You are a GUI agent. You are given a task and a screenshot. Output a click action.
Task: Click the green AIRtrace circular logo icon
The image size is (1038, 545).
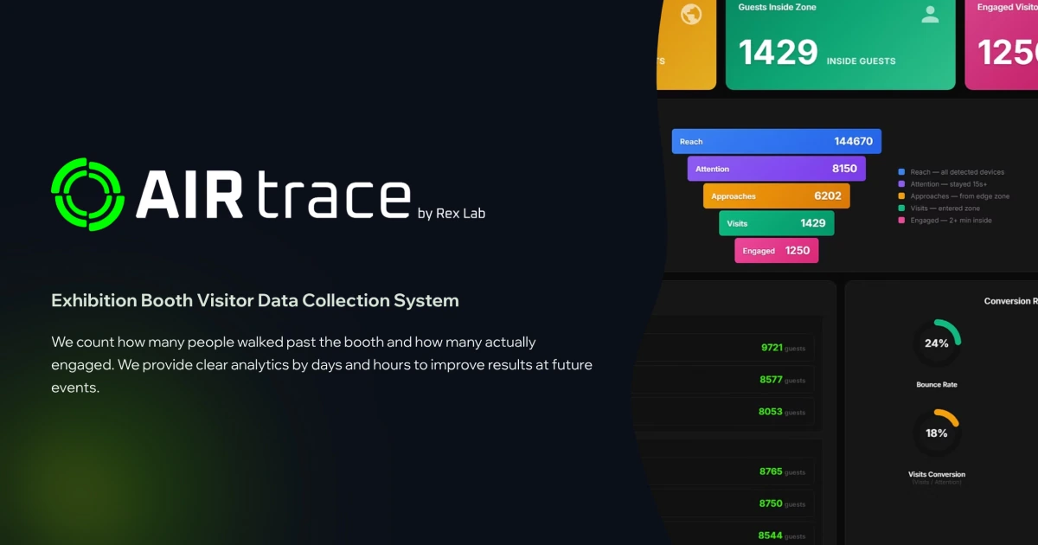[88, 194]
